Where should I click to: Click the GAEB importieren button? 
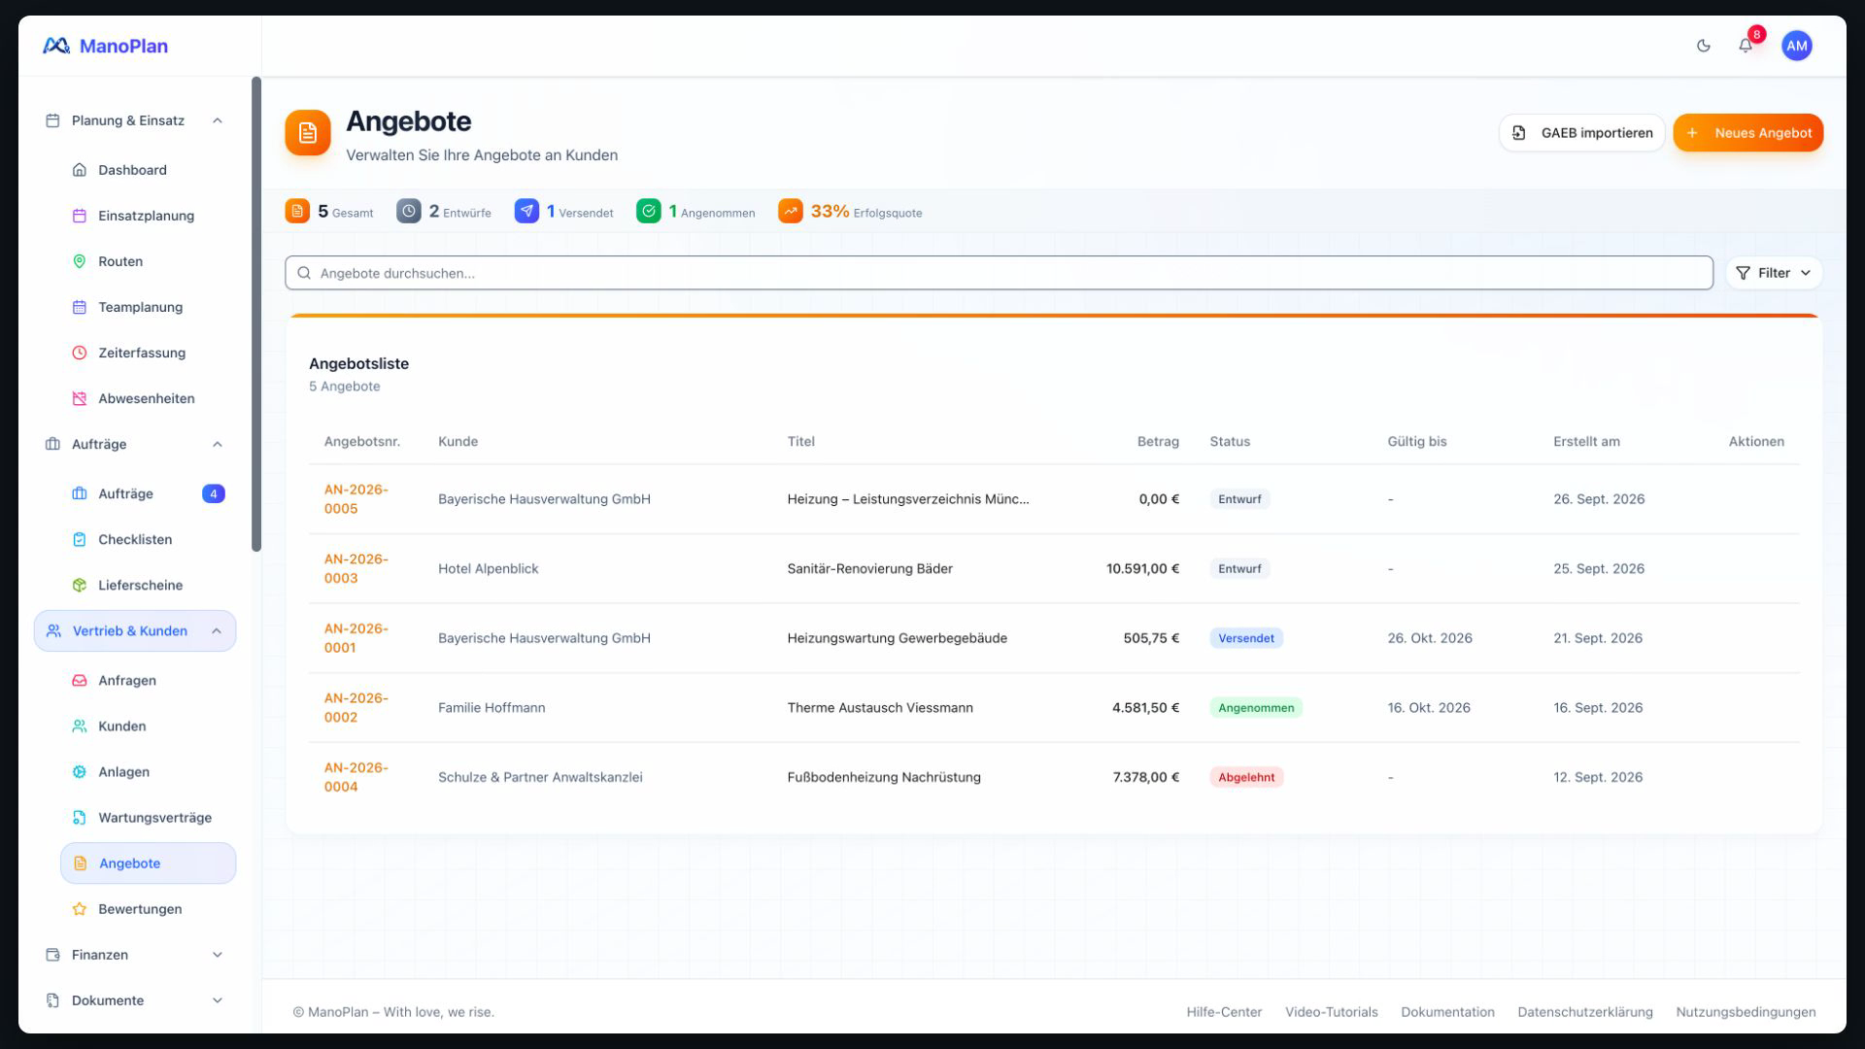click(1581, 133)
